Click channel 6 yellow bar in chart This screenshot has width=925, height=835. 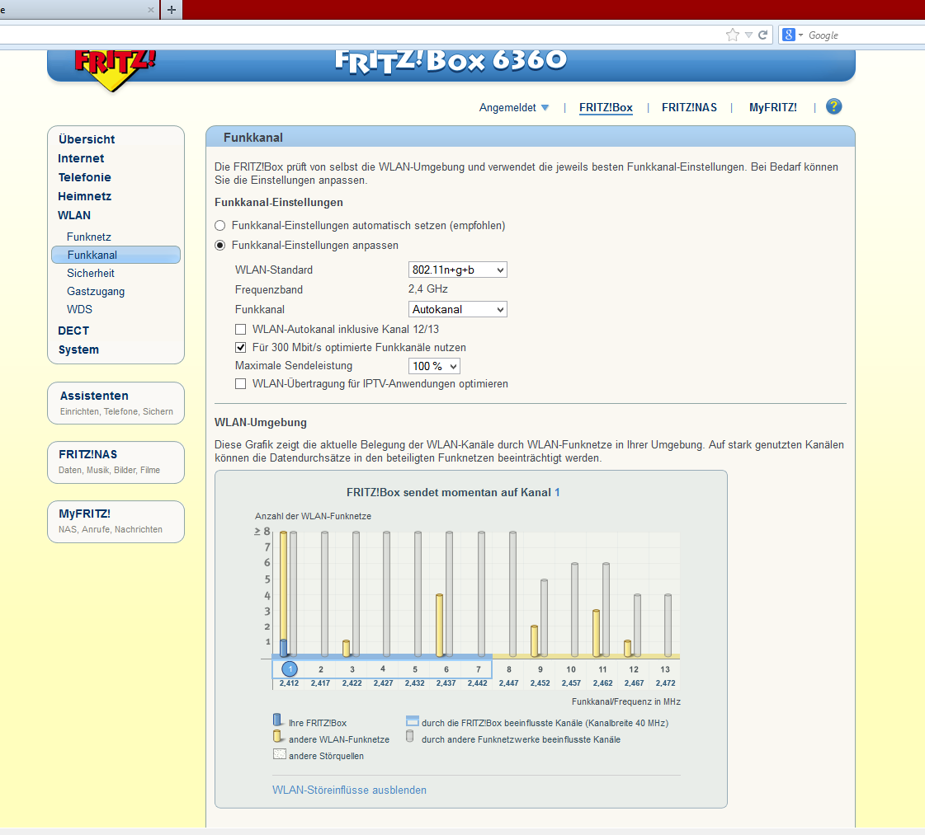[x=440, y=625]
